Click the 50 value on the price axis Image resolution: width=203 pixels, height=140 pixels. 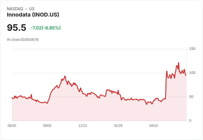coord(191,97)
